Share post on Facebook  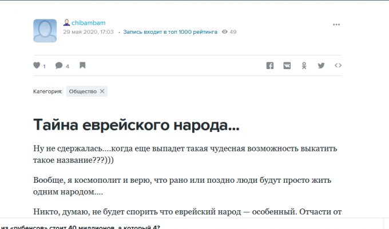coord(270,66)
